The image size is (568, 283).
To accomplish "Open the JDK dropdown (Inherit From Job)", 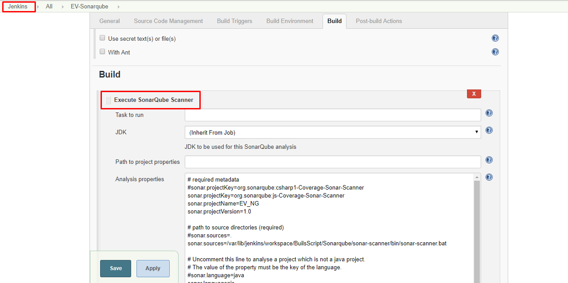I will [332, 132].
